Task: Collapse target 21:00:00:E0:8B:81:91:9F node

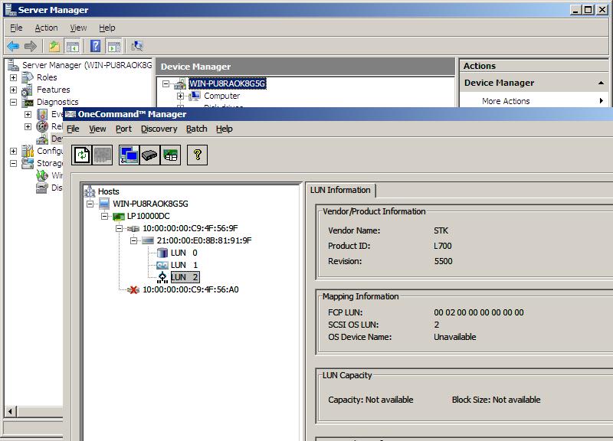Action: (x=133, y=240)
